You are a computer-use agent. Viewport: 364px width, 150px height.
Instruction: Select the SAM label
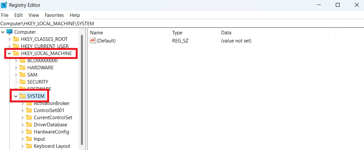pos(32,75)
